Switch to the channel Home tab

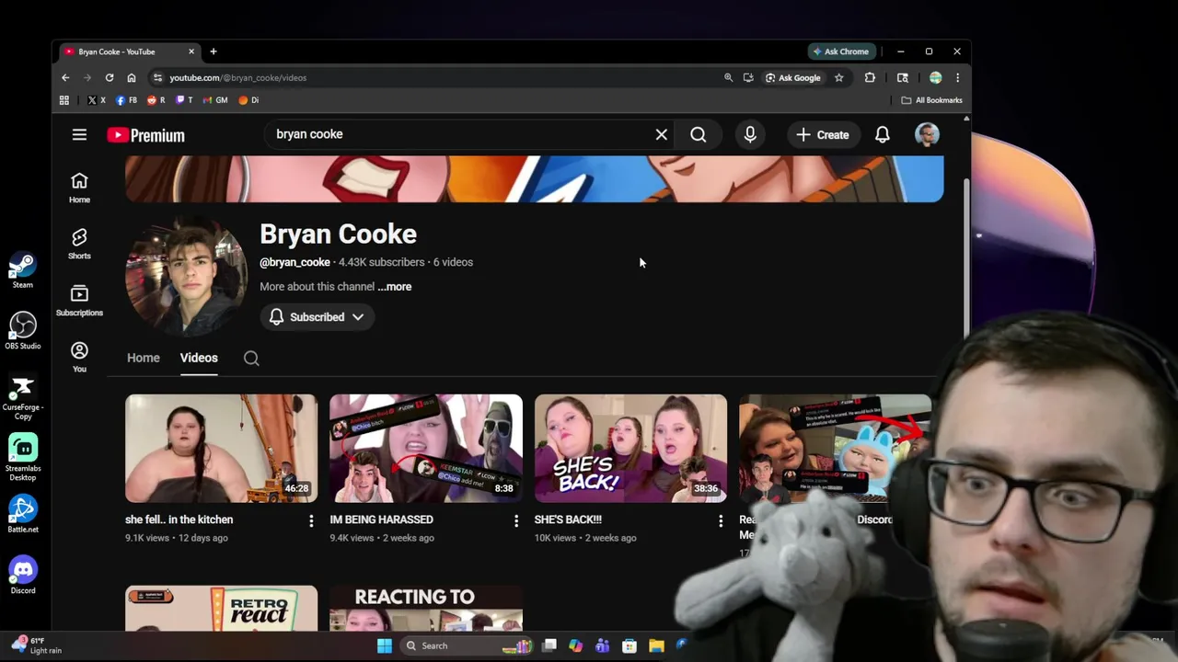coord(144,358)
